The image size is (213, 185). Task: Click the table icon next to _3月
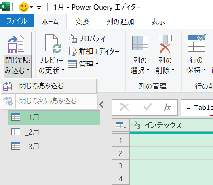point(16,146)
